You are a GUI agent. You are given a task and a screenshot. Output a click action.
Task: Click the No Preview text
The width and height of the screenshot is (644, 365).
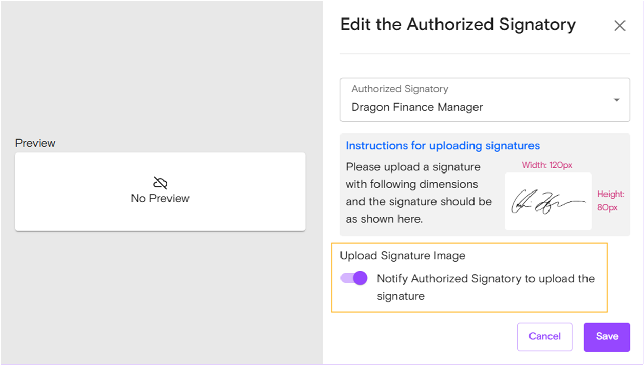point(160,198)
